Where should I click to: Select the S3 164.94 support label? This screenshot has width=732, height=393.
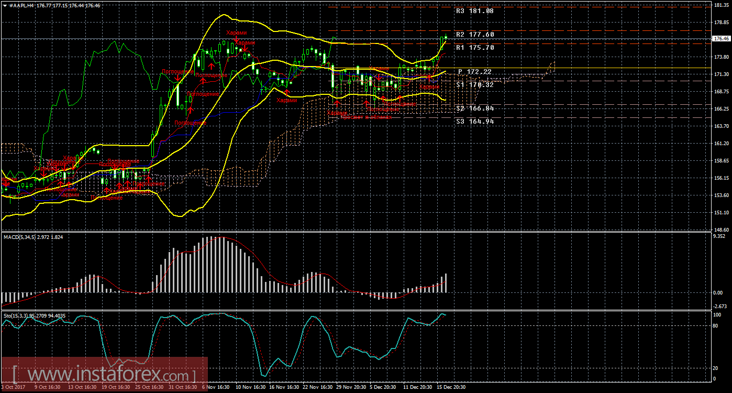(474, 122)
